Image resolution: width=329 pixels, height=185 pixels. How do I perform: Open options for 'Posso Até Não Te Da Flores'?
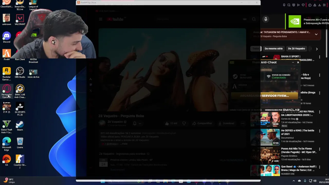pyautogui.click(x=319, y=149)
